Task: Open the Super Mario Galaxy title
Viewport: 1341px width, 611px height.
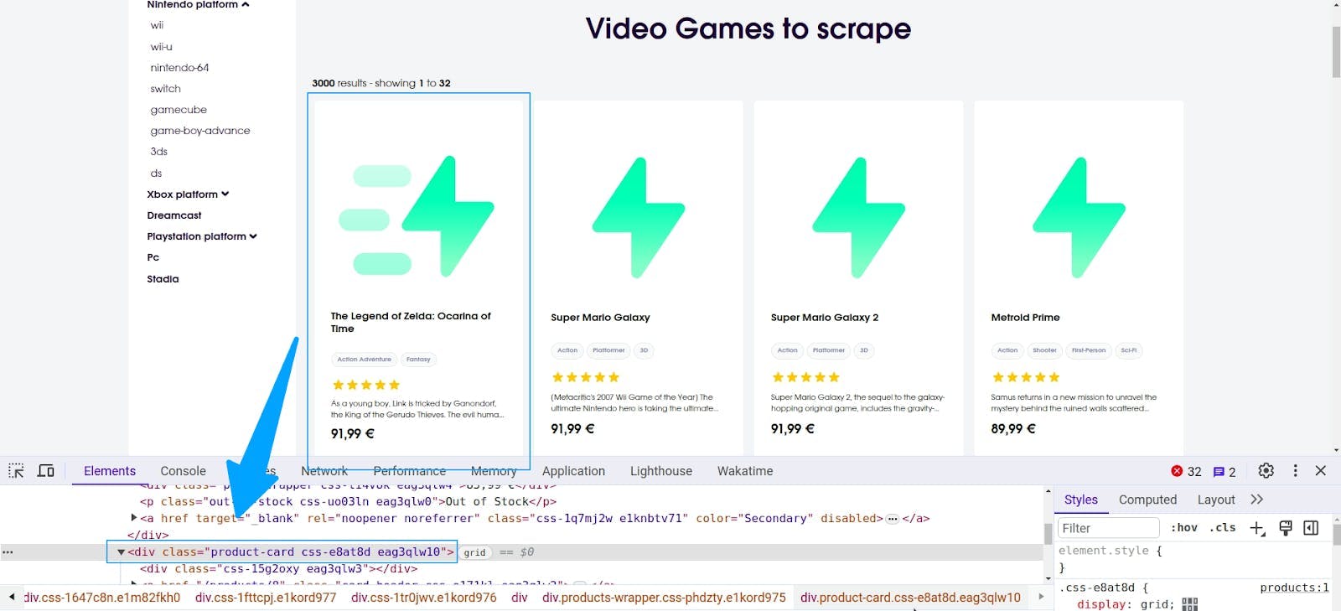Action: tap(600, 318)
